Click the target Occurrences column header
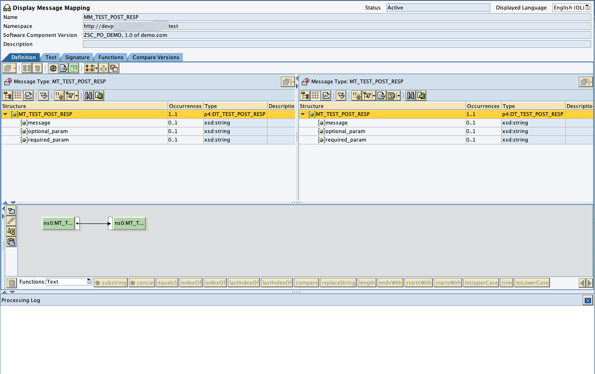This screenshot has width=595, height=374. [x=483, y=106]
